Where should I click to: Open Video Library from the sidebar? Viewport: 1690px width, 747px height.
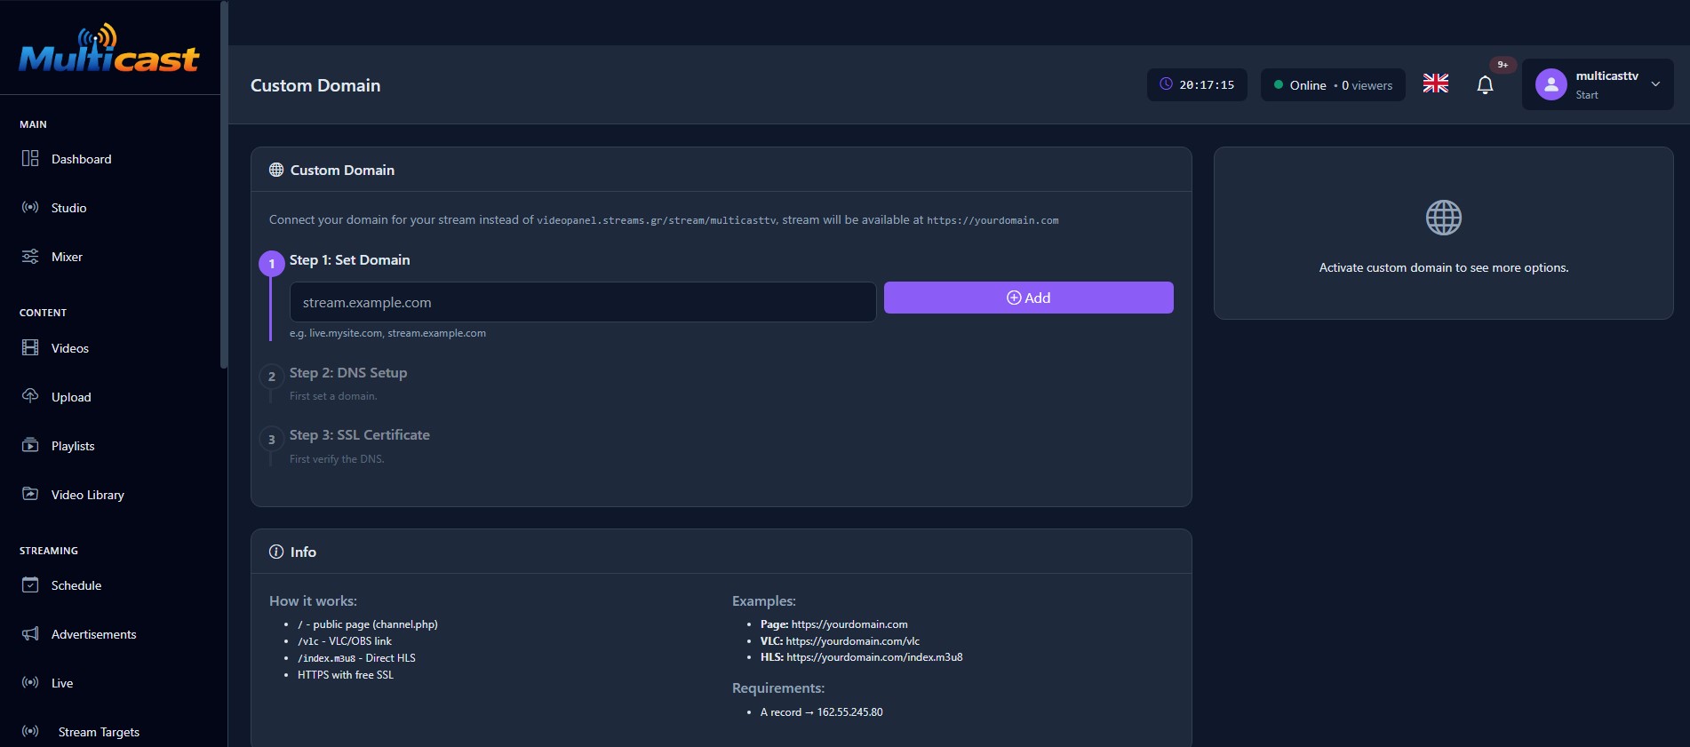click(x=88, y=495)
